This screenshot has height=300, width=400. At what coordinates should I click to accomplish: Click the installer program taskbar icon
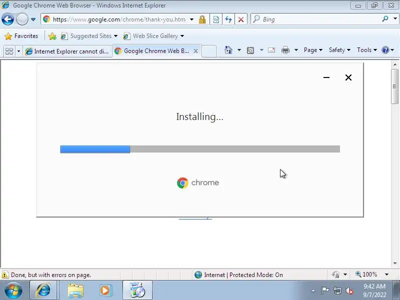click(x=137, y=290)
